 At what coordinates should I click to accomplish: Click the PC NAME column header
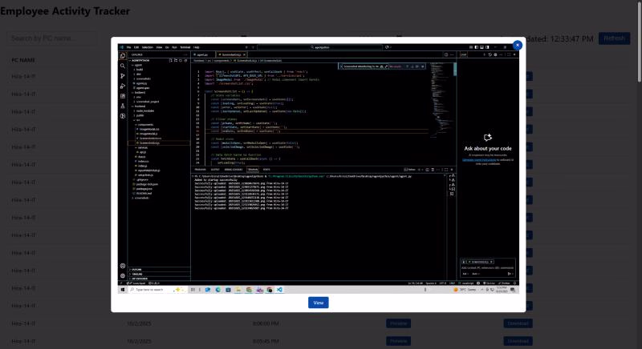(x=23, y=60)
